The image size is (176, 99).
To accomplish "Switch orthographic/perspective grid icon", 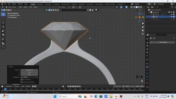I will click(143, 34).
